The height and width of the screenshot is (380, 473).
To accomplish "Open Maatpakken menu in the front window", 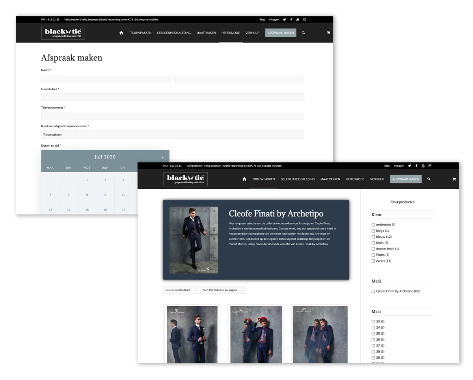I will point(330,179).
